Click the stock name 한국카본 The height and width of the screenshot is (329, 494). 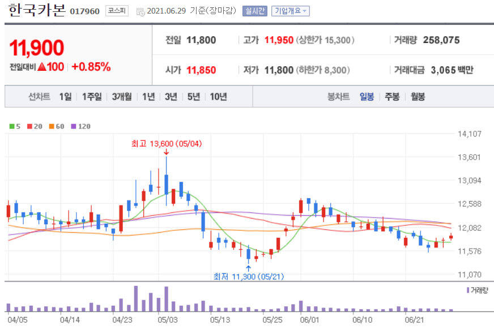[x=37, y=10]
